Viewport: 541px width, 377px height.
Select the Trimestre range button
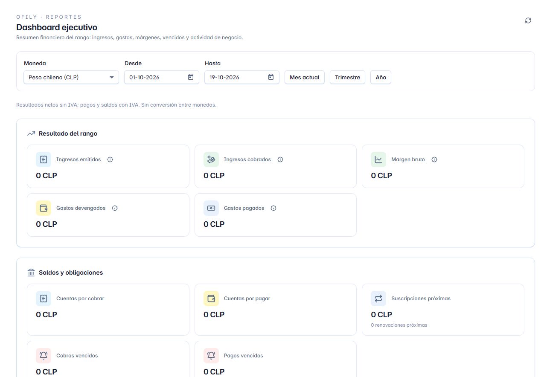coord(347,77)
